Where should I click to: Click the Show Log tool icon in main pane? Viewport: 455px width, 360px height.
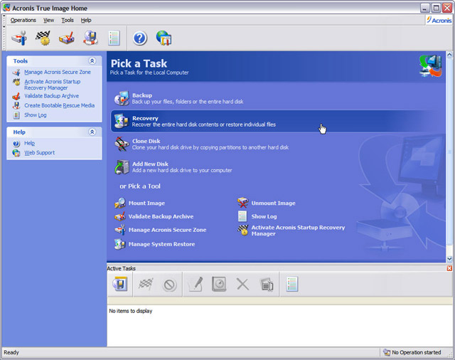pos(242,216)
